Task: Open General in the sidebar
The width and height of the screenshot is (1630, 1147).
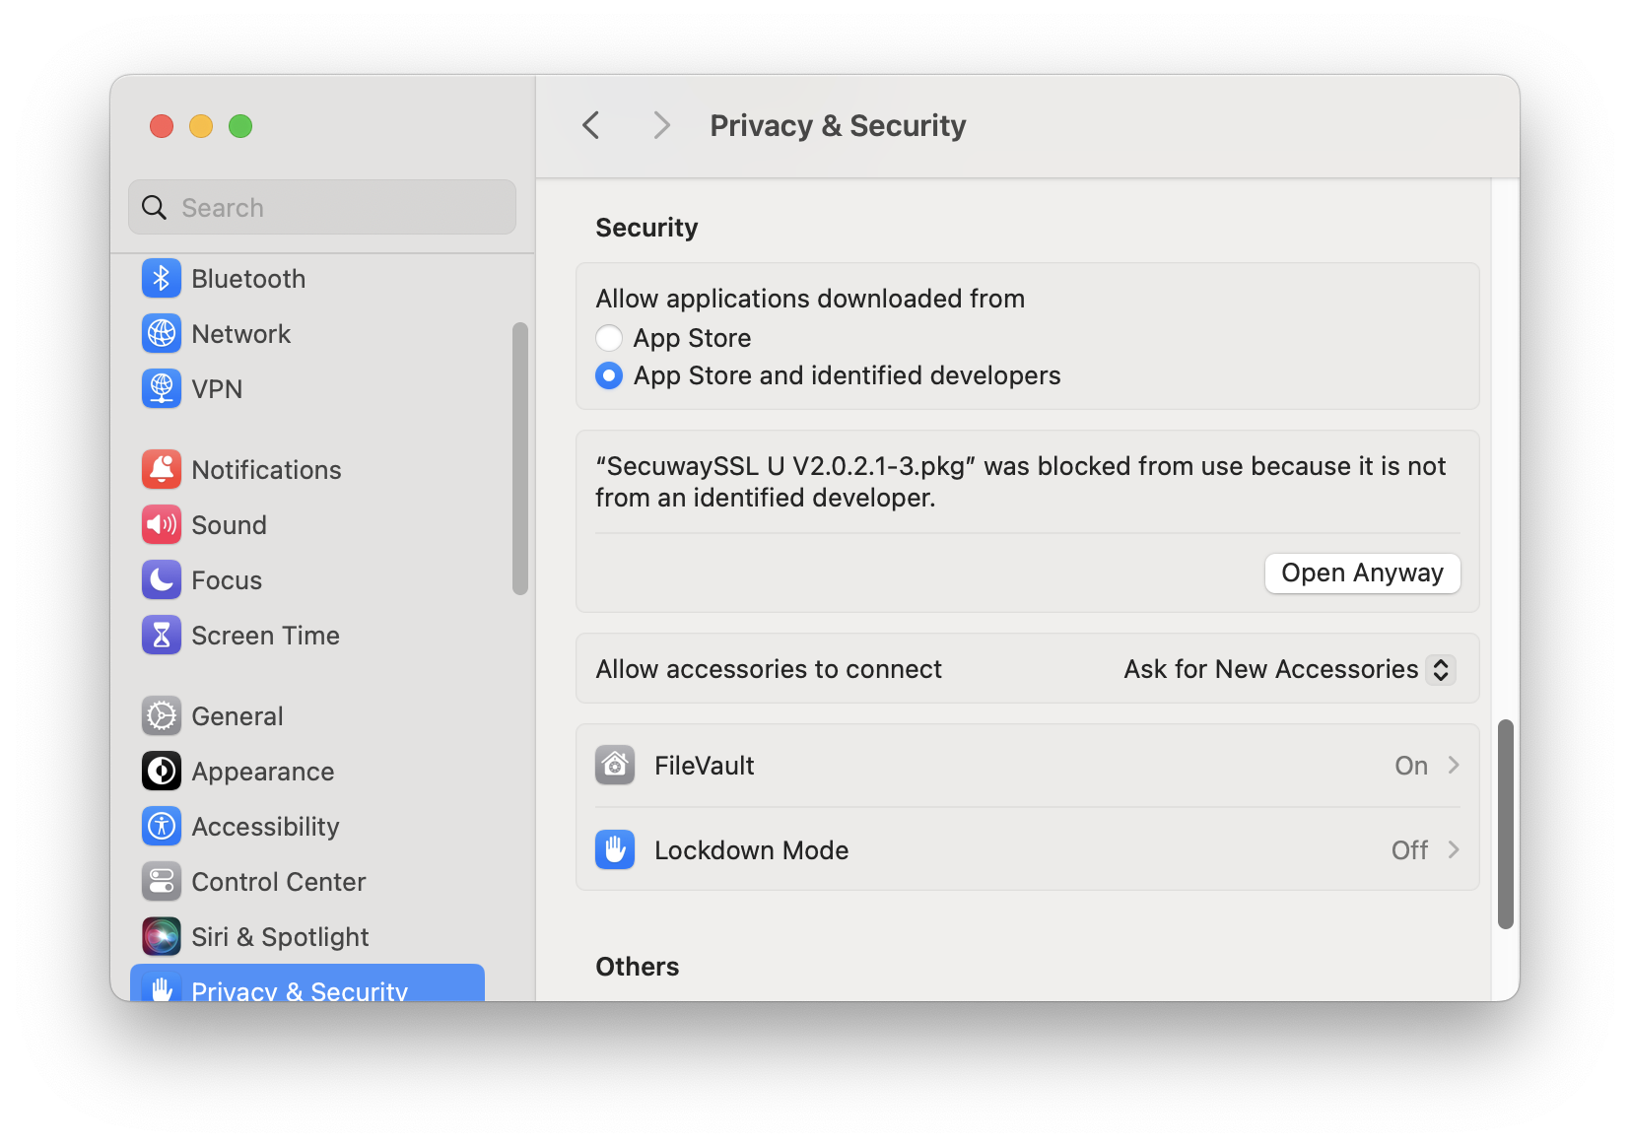Action: (x=238, y=716)
